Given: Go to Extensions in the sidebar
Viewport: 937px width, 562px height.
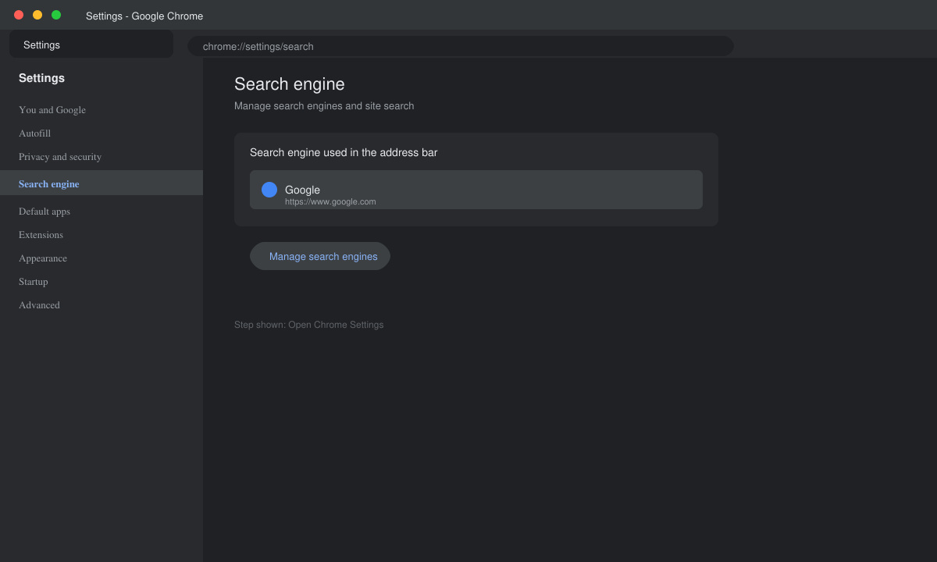Looking at the screenshot, I should point(41,235).
